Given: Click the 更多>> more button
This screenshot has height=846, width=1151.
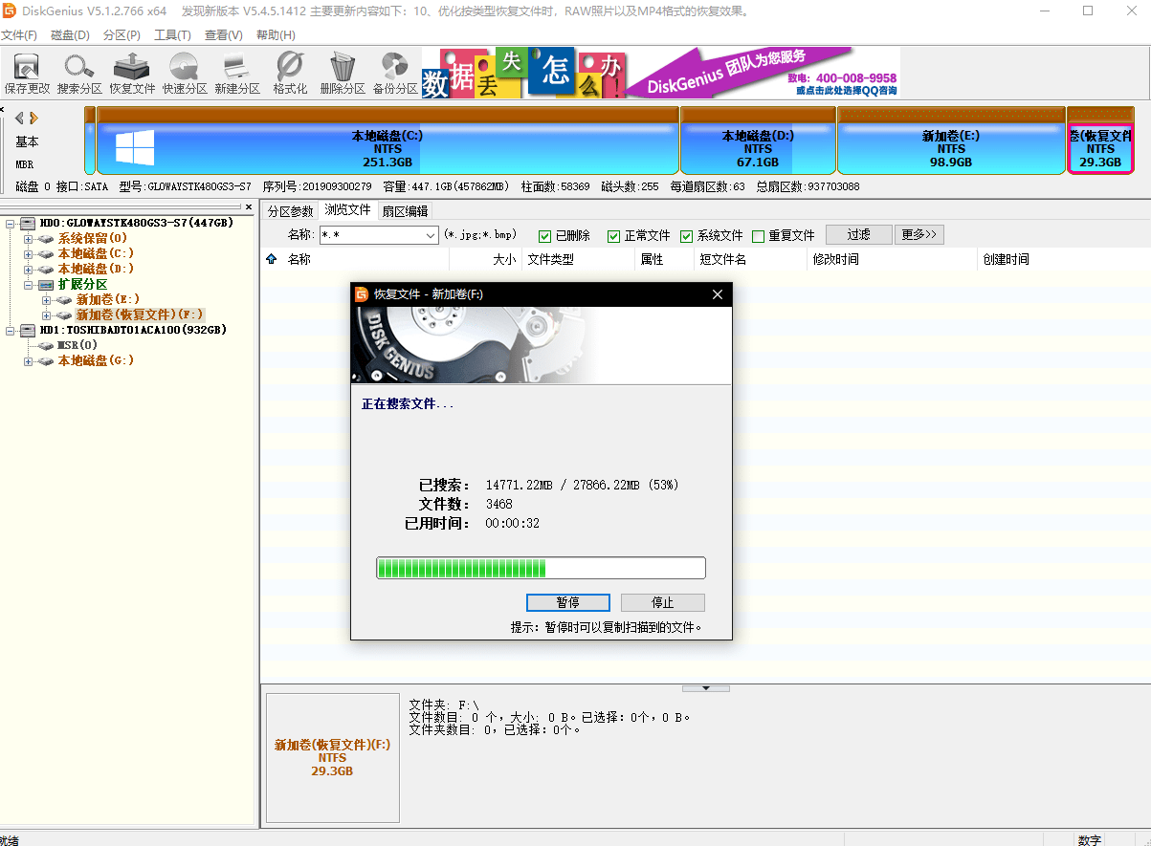Looking at the screenshot, I should click(x=919, y=234).
